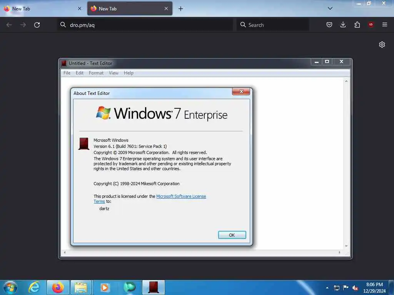
Task: Click the address bar showing dro.pm/aq
Action: 145,25
